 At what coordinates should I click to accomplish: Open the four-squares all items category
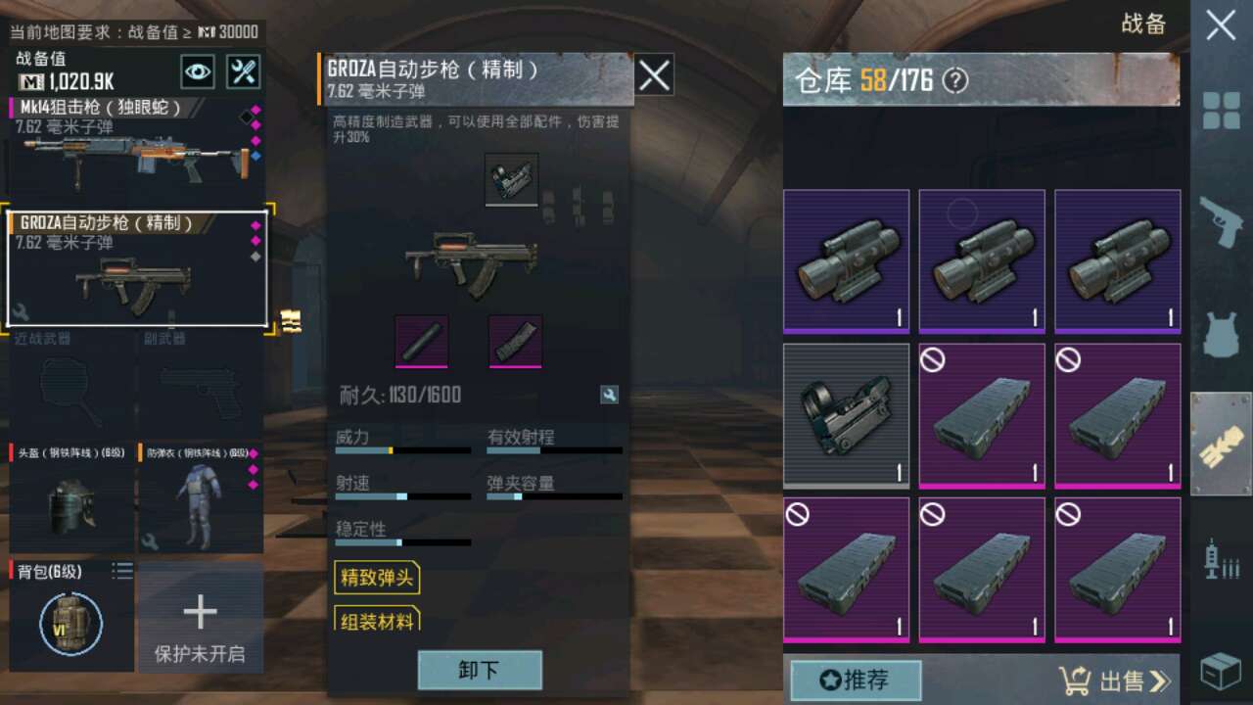pyautogui.click(x=1221, y=111)
